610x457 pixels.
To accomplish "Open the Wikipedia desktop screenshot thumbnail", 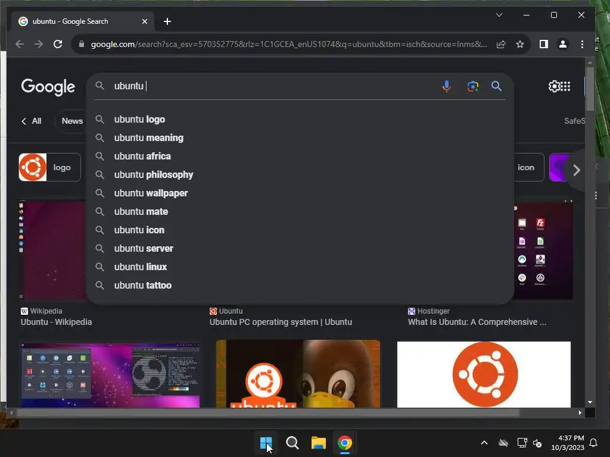I will (x=52, y=251).
